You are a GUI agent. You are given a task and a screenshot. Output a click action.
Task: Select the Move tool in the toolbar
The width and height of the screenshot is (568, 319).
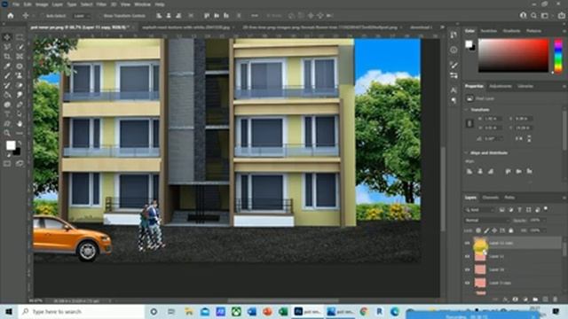point(7,37)
